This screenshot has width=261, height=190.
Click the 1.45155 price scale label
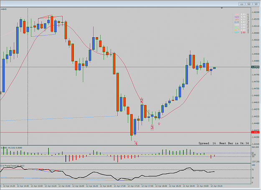[256, 19]
